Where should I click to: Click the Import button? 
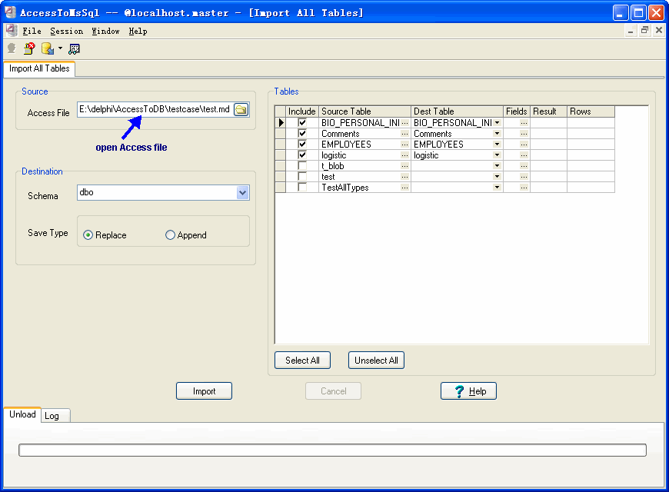pyautogui.click(x=204, y=391)
